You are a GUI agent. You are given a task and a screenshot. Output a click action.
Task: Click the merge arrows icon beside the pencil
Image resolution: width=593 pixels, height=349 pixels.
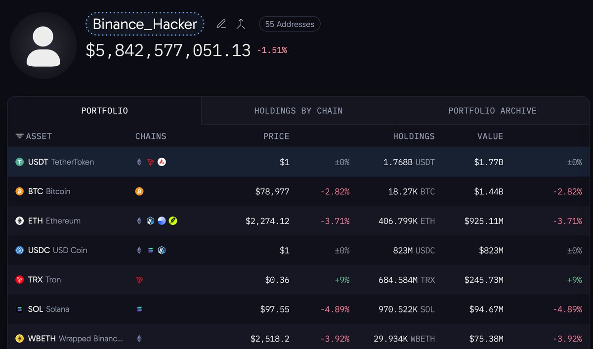pos(241,24)
